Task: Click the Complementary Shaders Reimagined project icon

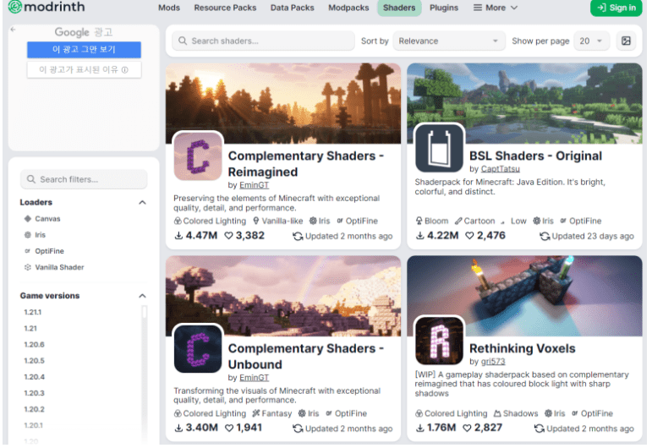Action: click(198, 156)
